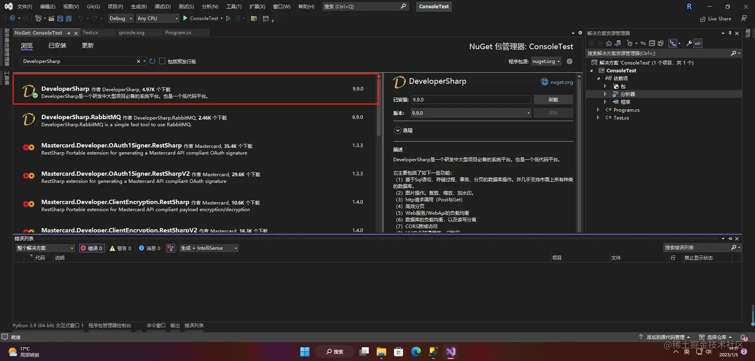Uninstall the DeveloperSharp package
This screenshot has width=755, height=361.
553,100
